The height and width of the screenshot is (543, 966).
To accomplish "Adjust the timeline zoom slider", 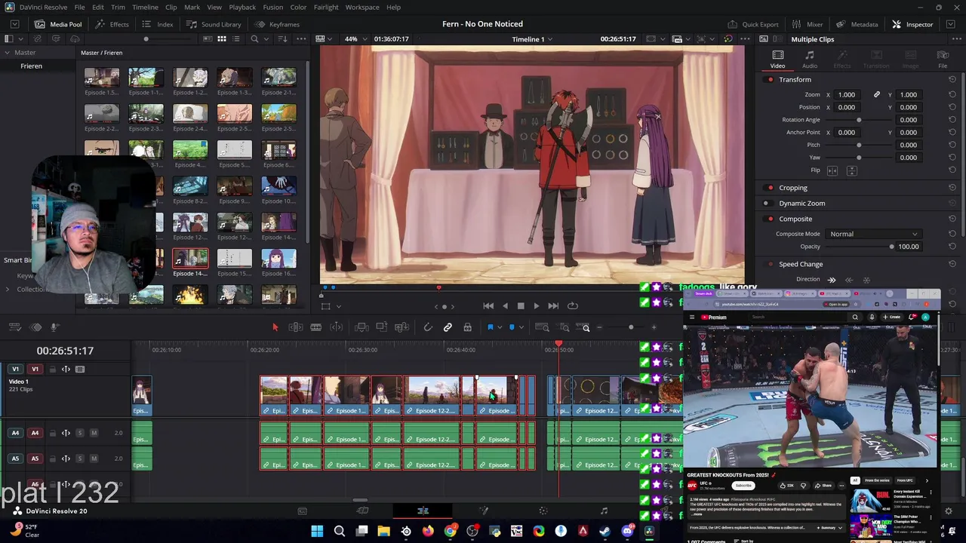I will 631,327.
